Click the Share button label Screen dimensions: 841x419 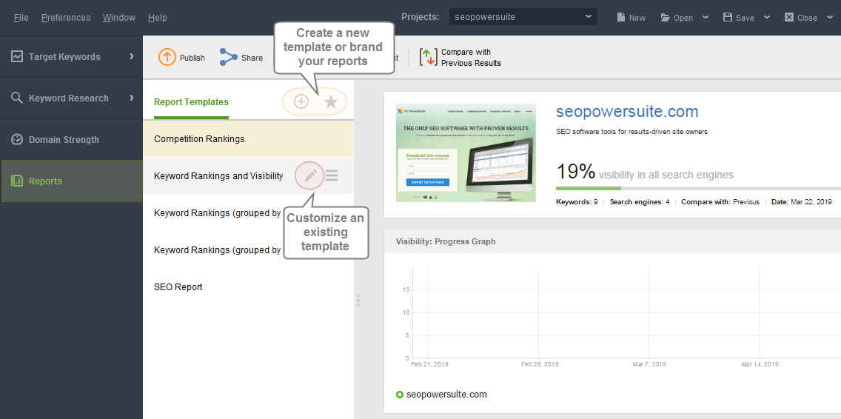pyautogui.click(x=252, y=58)
